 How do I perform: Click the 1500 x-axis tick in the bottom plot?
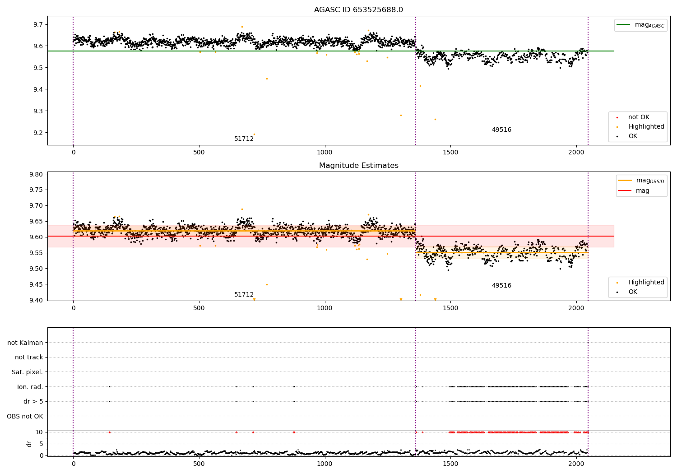pyautogui.click(x=450, y=464)
